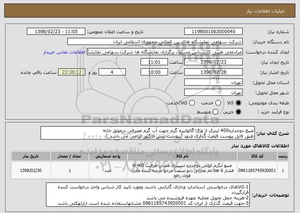The width and height of the screenshot is (300, 213).
Task: Select the خدمت radio button
Action: click(218, 103)
